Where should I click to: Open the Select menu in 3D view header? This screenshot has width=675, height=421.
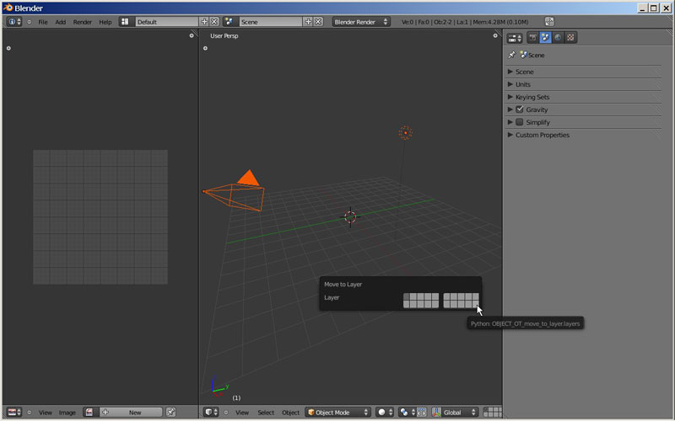[266, 412]
